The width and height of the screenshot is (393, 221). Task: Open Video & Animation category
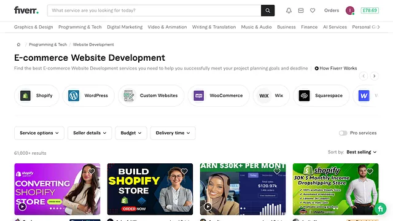[x=167, y=27]
